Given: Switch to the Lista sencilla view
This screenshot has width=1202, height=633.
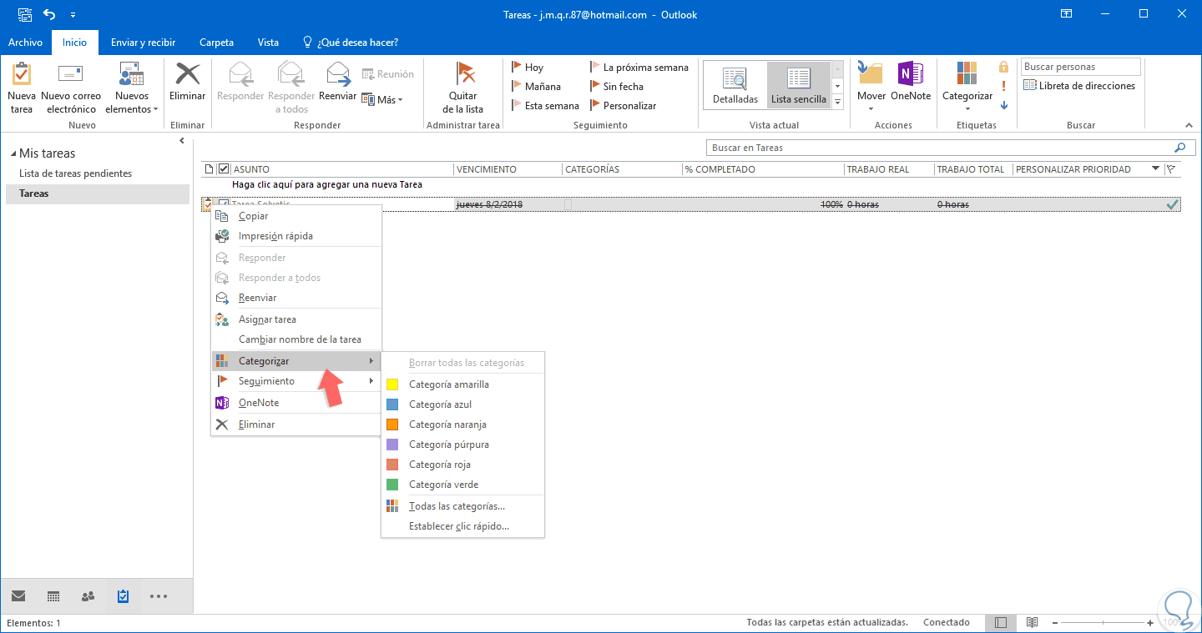Looking at the screenshot, I should (799, 85).
